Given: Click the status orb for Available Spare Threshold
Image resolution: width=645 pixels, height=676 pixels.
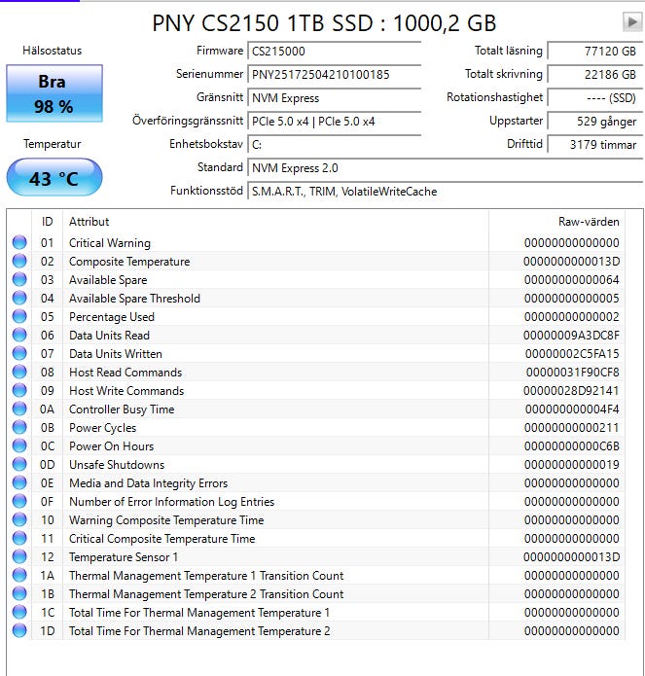Looking at the screenshot, I should [19, 298].
